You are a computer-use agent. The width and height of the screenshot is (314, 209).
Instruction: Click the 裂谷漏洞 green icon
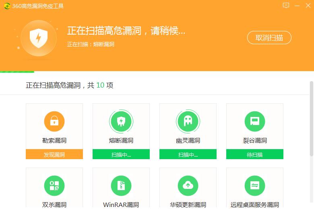point(255,121)
